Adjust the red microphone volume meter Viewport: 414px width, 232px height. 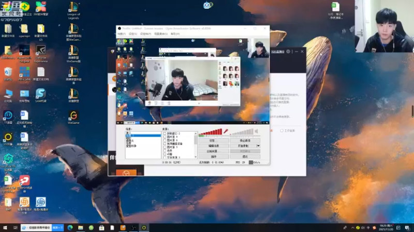(210, 132)
